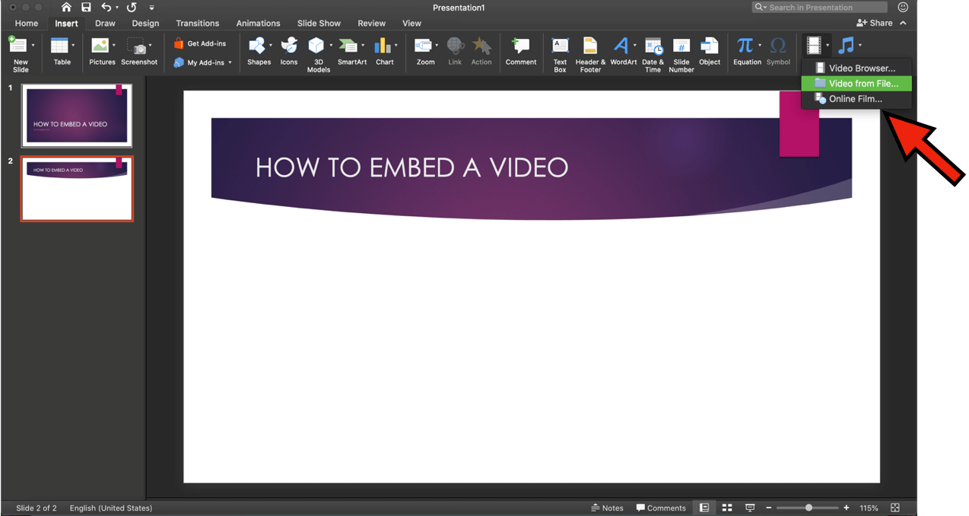Add a Text Box

560,52
